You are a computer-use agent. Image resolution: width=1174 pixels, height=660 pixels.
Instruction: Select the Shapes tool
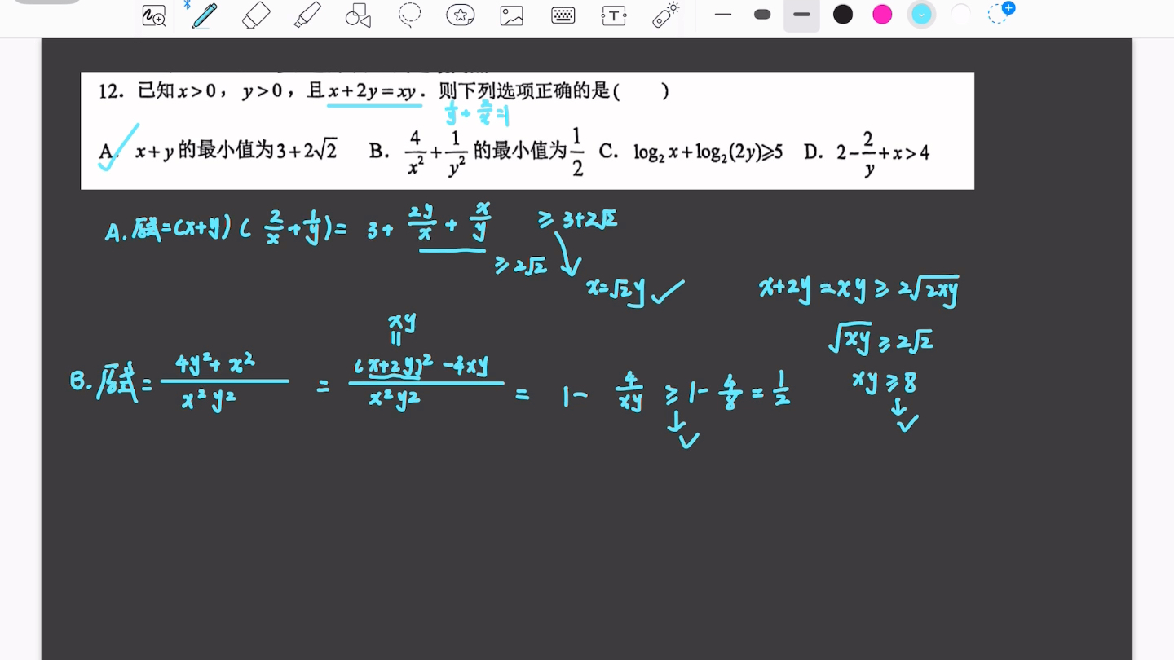[358, 15]
